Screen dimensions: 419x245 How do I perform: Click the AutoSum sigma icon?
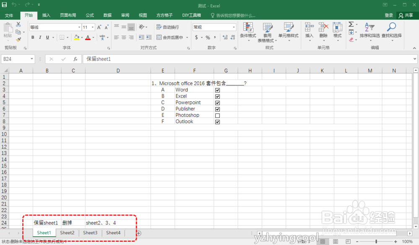tap(351, 25)
